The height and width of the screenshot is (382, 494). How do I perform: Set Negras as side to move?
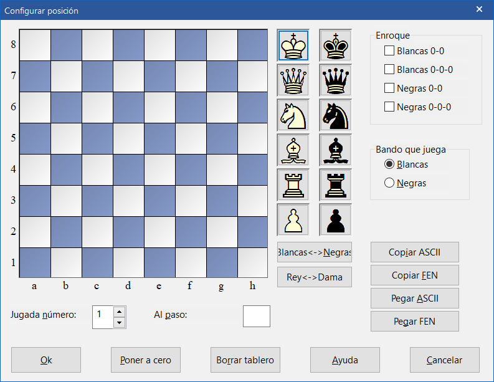coord(390,183)
